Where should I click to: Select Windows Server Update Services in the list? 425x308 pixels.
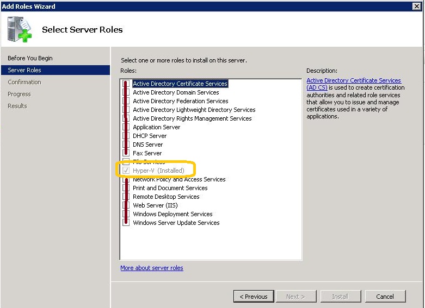(x=176, y=223)
